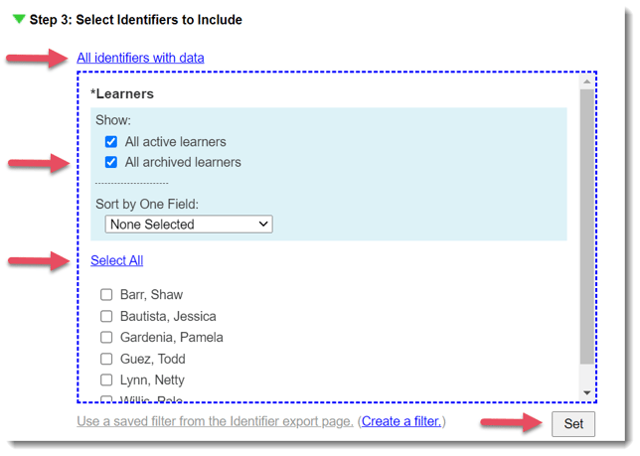Open Sort by One Field dropdown

[189, 225]
